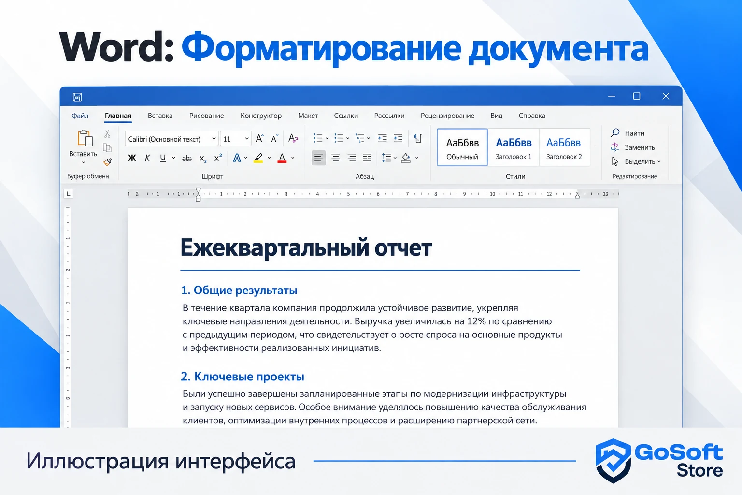Click the Save icon in the title bar
This screenshot has width=742, height=495.
77,97
